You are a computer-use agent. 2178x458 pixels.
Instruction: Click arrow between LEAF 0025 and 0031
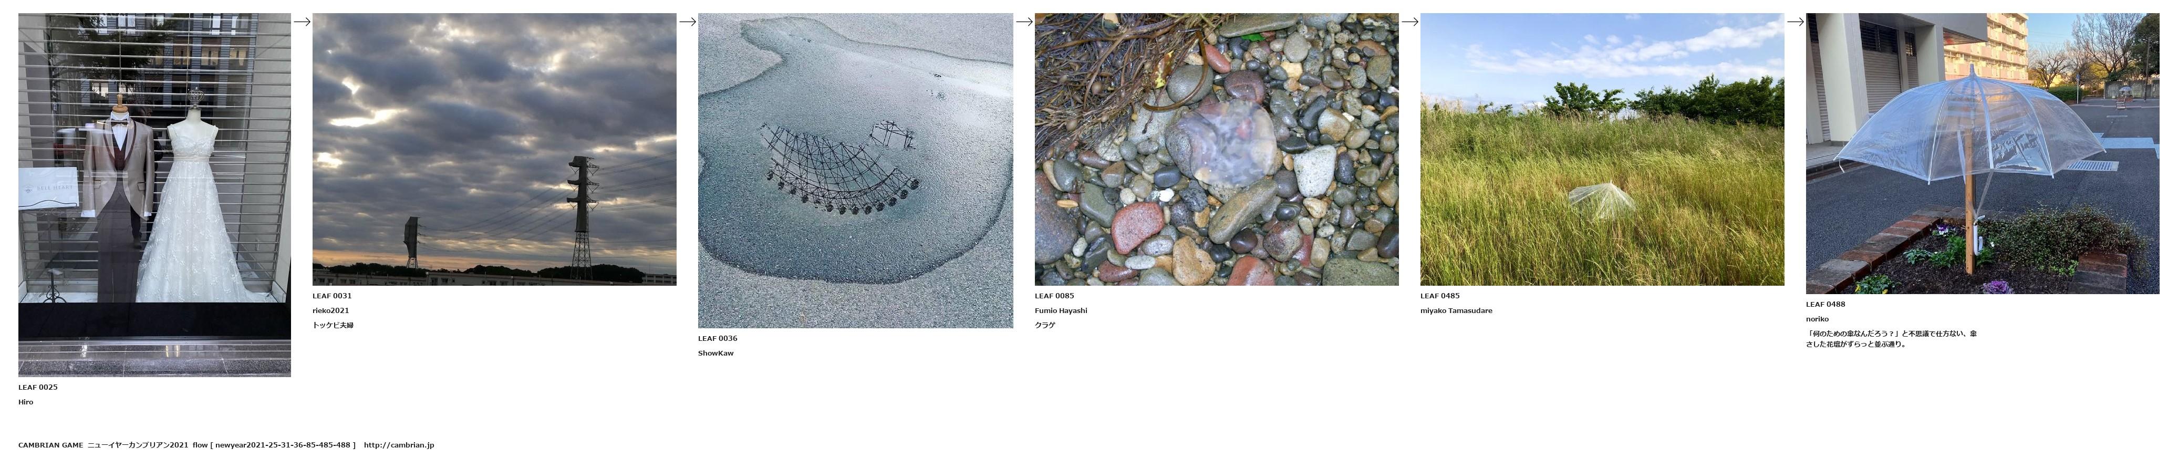click(302, 22)
